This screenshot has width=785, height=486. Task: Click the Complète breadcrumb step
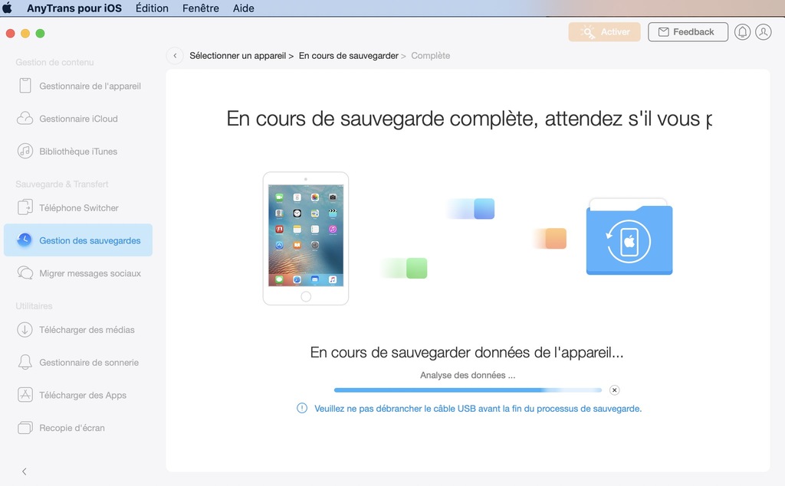coord(431,56)
